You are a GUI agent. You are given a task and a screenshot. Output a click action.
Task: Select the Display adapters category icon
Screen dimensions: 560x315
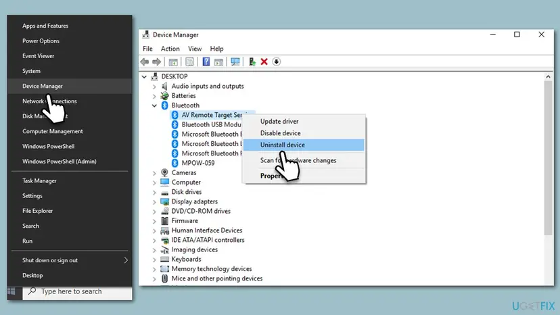(164, 201)
